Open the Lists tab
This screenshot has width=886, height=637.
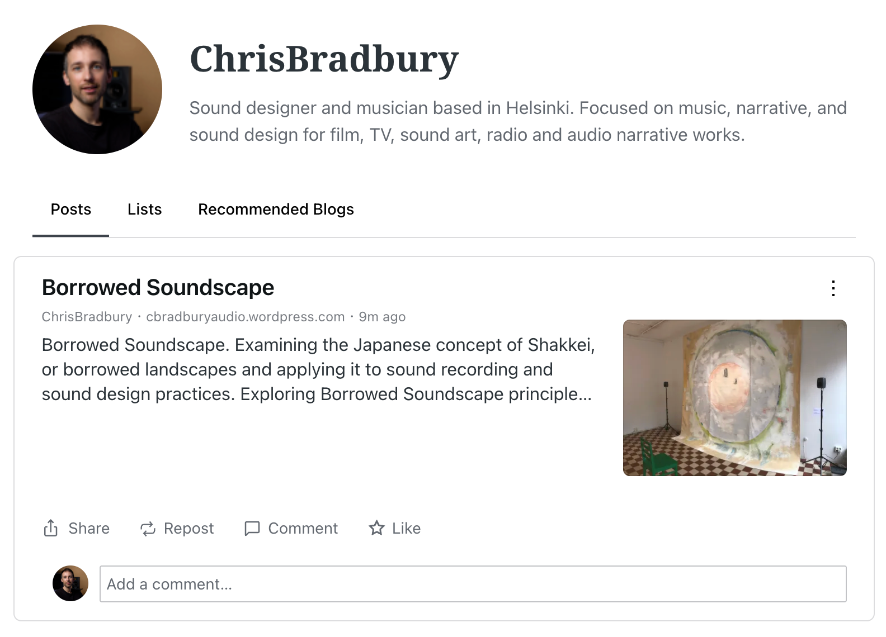pos(144,209)
